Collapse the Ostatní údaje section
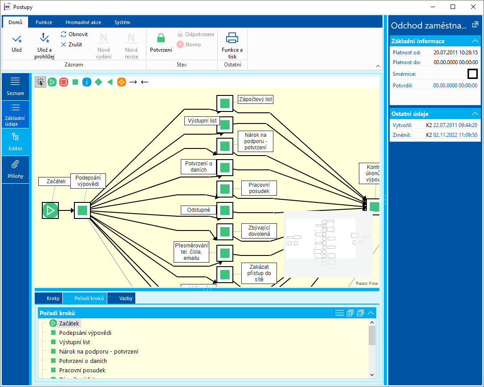The height and width of the screenshot is (387, 484). (x=475, y=114)
